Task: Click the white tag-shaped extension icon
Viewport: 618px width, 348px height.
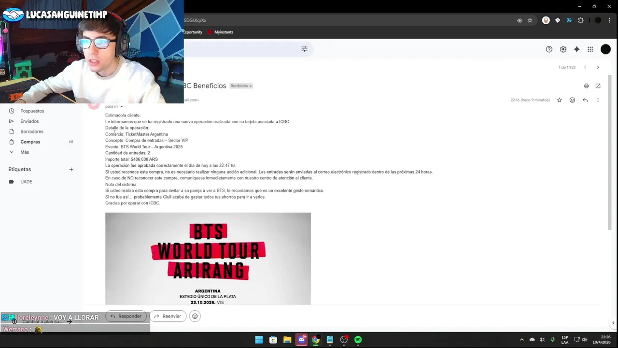Action: coord(558,20)
